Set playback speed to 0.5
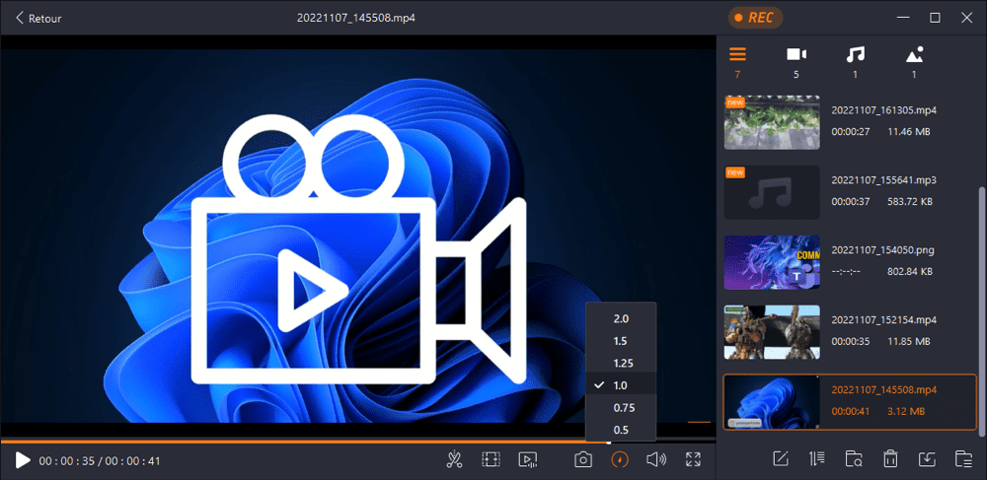The width and height of the screenshot is (987, 480). point(621,430)
